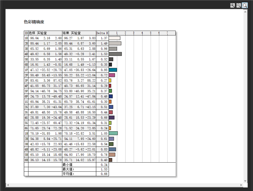Image resolution: width=253 pixels, height=191 pixels.
Task: Click the Delta E column header
Action: (102, 33)
